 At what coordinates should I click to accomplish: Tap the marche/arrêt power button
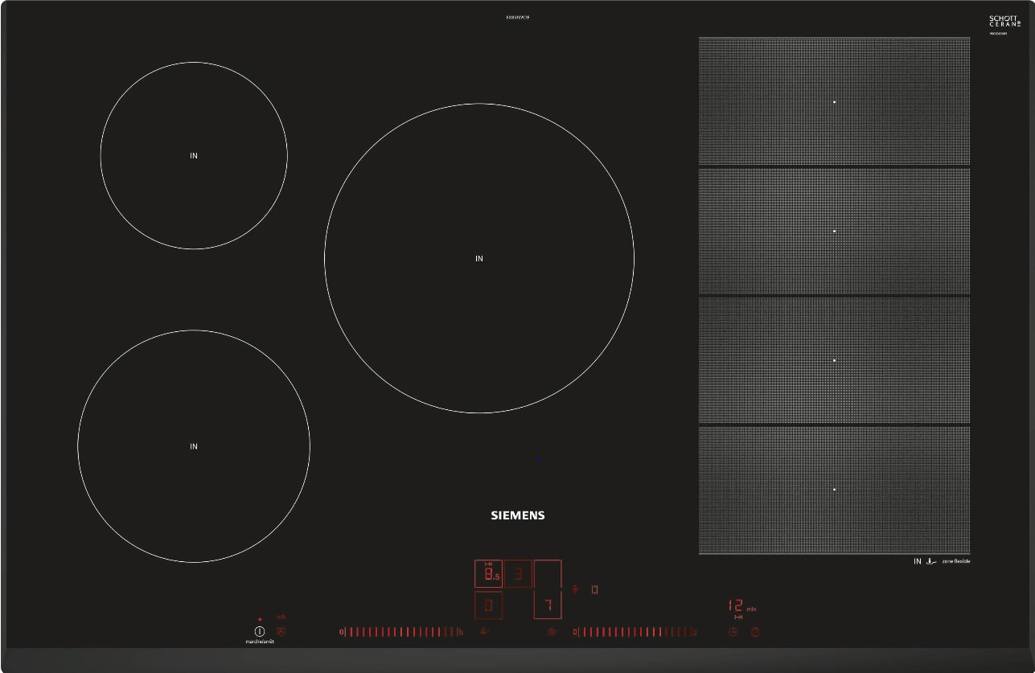(x=260, y=632)
